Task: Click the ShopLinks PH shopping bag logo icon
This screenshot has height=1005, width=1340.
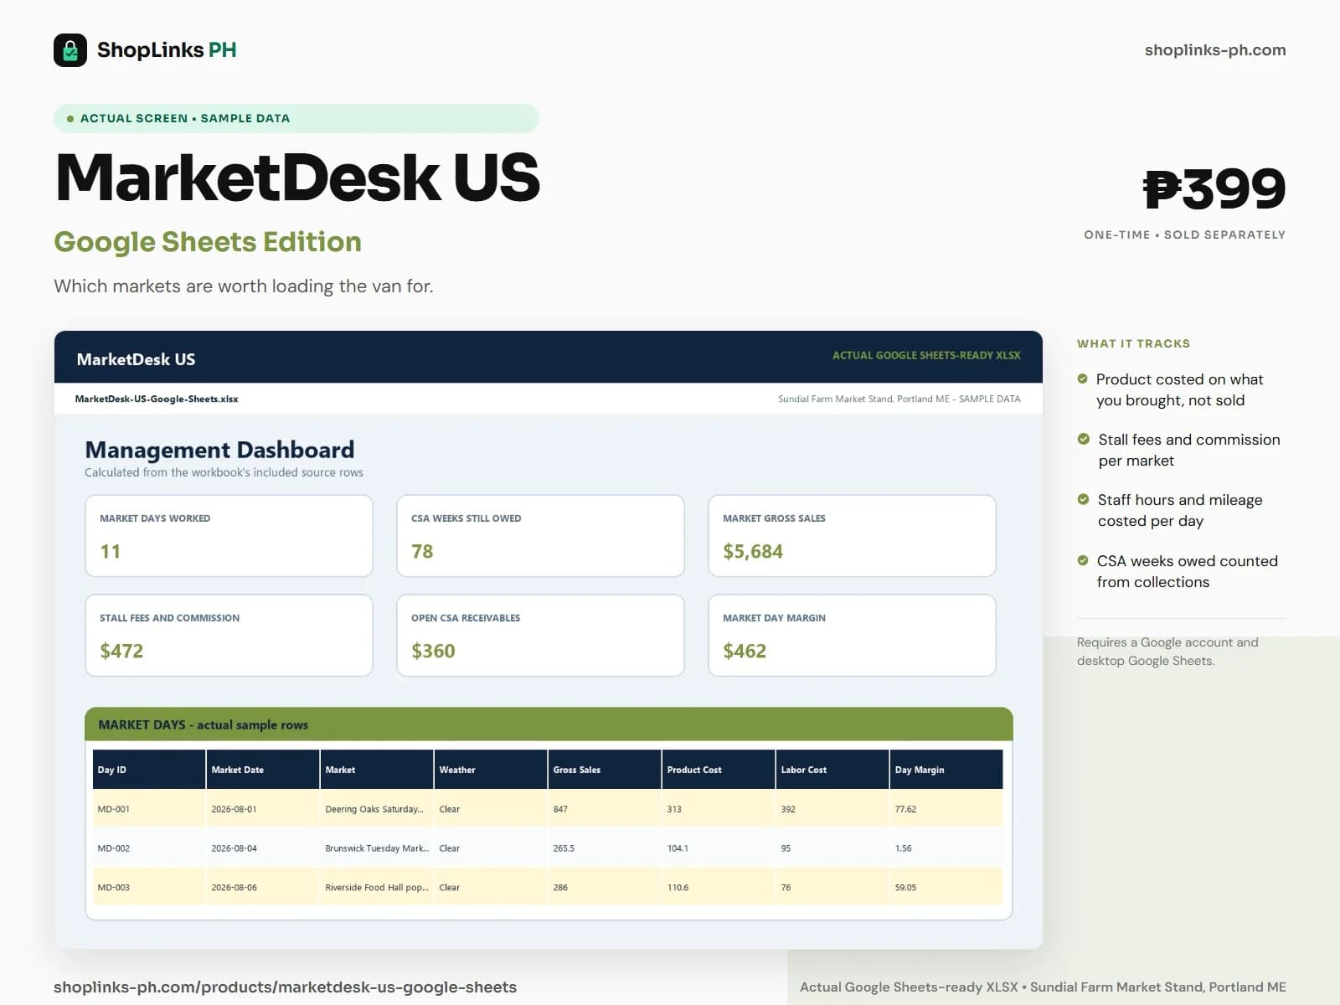Action: [x=70, y=50]
